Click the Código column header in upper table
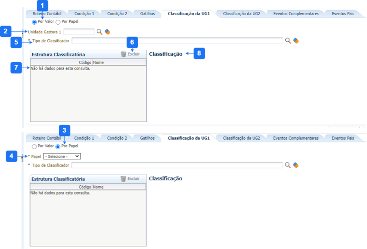367x249 pixels. pos(85,62)
